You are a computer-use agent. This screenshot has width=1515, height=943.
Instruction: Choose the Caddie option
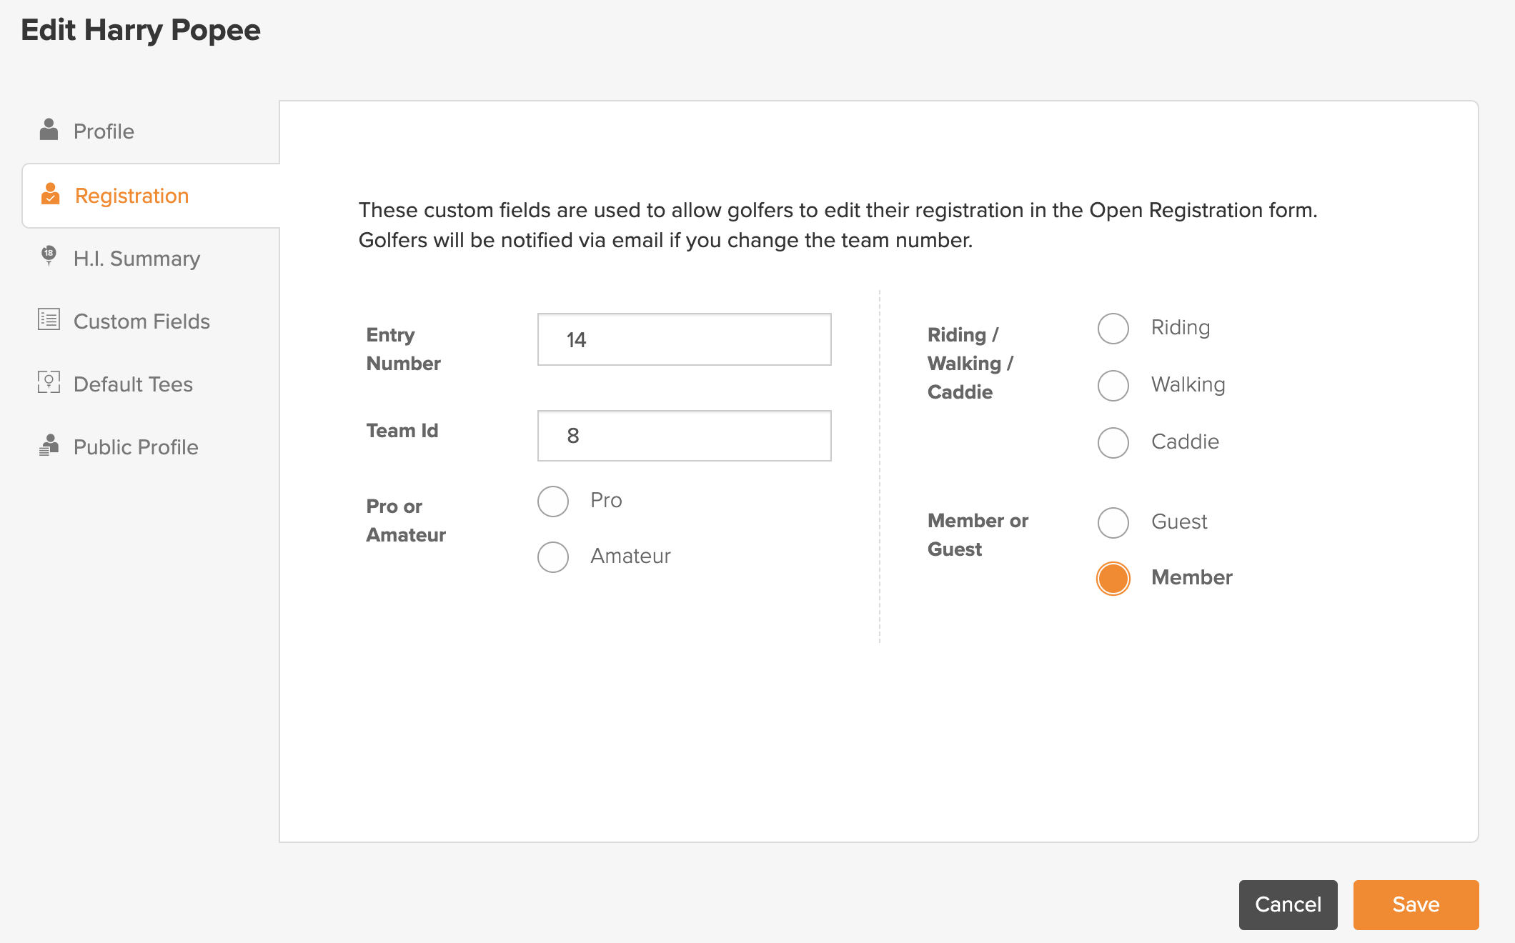pyautogui.click(x=1113, y=443)
